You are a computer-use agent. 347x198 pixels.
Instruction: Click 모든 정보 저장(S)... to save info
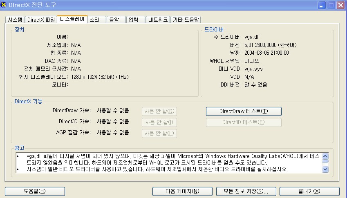click(242, 191)
